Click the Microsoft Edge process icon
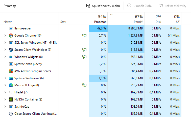Image resolution: width=191 pixels, height=117 pixels. (x=11, y=85)
